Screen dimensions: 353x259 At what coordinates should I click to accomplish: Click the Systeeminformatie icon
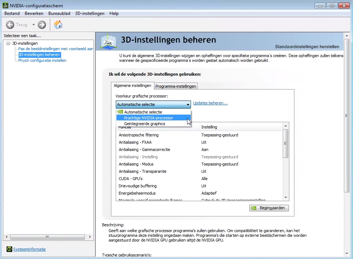[9, 249]
